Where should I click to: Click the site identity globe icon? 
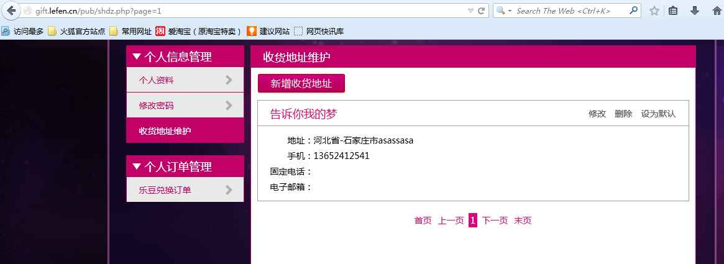(x=28, y=11)
